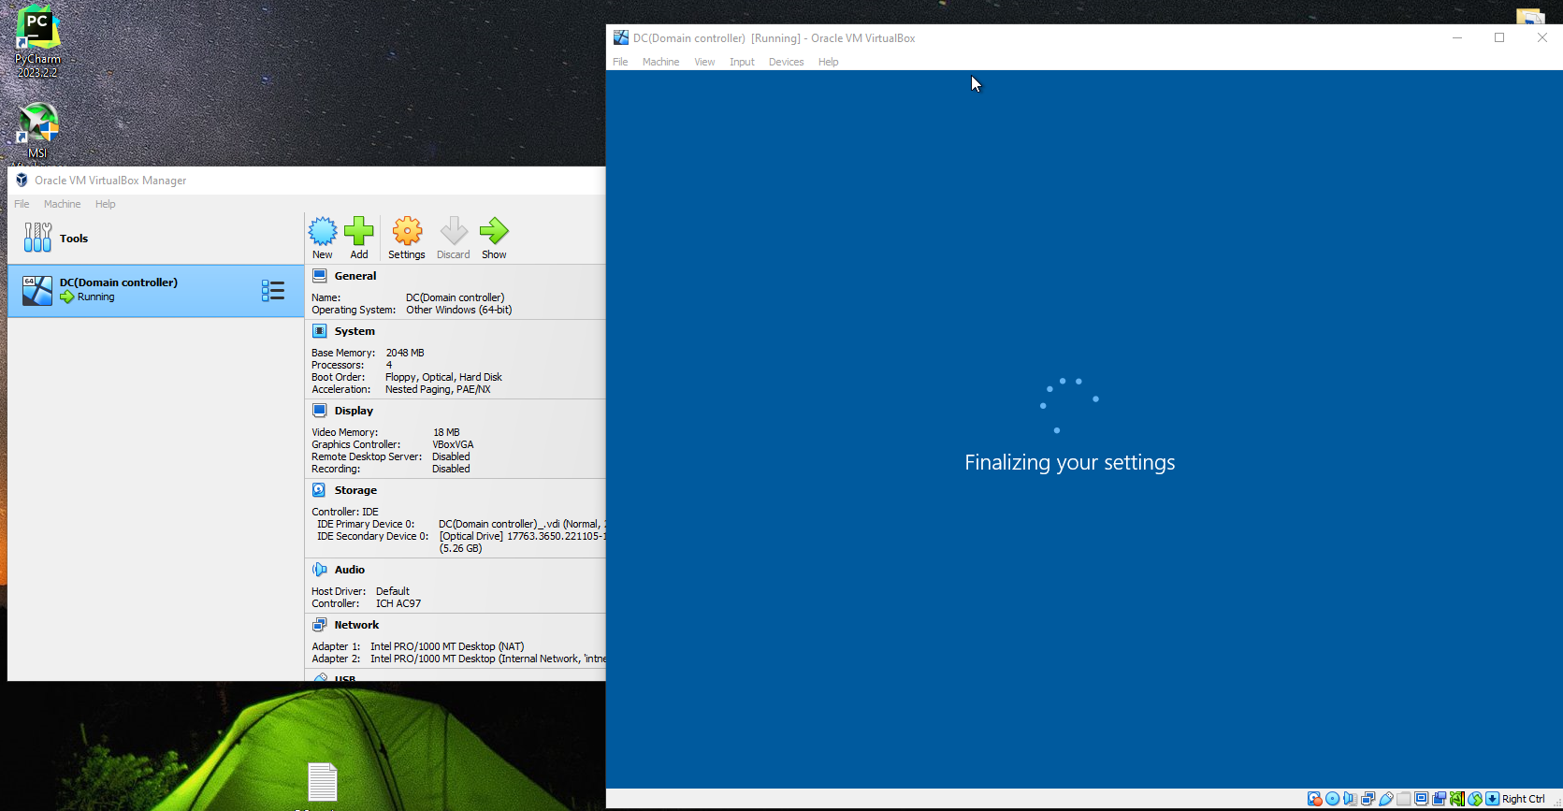Click the hard disk activity status icon
This screenshot has width=1563, height=811.
point(1314,799)
